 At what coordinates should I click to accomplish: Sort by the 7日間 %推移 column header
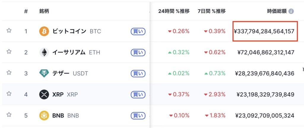212,11
